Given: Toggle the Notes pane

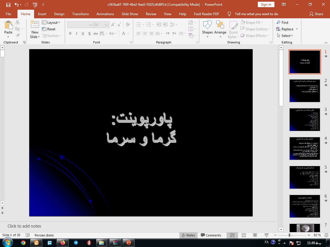Looking at the screenshot, I should pyautogui.click(x=188, y=235).
